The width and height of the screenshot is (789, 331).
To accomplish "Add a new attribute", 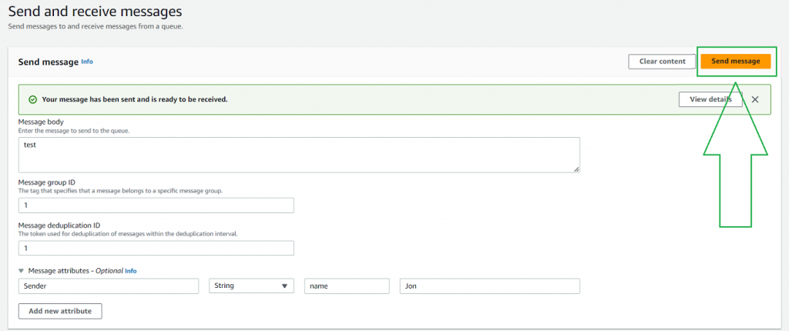I will [x=60, y=311].
